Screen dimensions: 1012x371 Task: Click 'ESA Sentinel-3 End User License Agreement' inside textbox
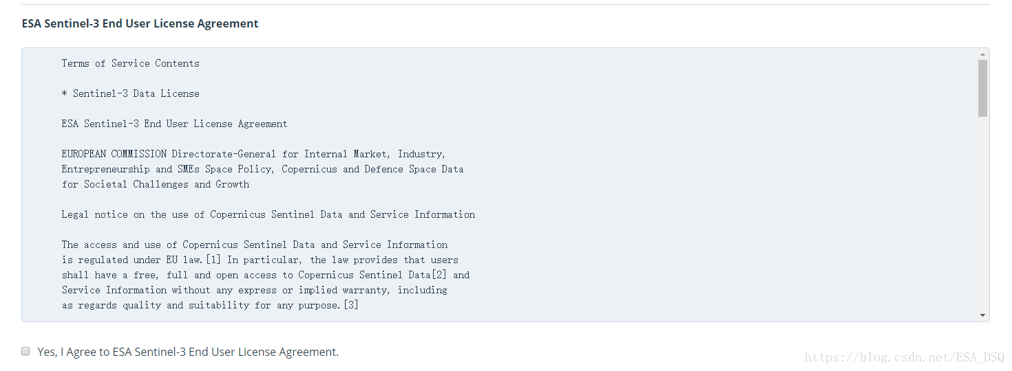pyautogui.click(x=175, y=124)
